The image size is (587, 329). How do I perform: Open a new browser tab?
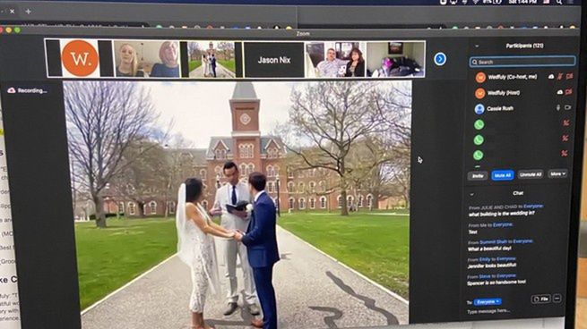coord(28,12)
